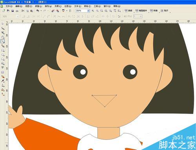Open the 效果(C) Effects menu
196x150 pixels.
tap(58, 6)
